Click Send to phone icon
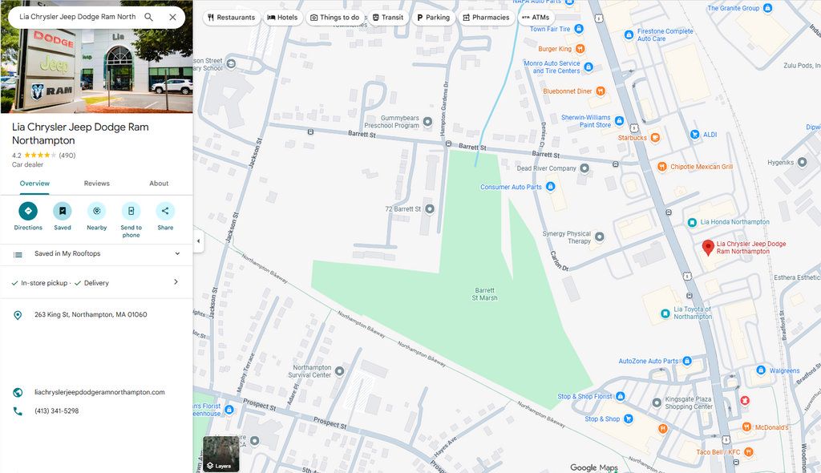 click(131, 211)
